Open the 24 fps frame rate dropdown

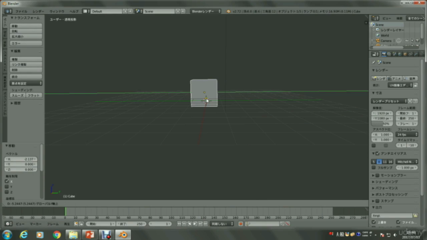[407, 135]
